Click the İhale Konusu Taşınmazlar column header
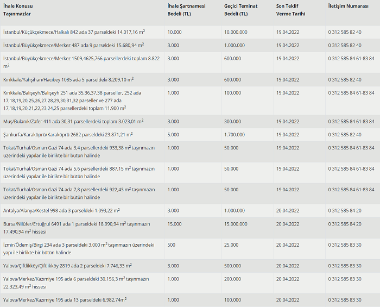This screenshot has height=307, width=380. tap(21, 9)
